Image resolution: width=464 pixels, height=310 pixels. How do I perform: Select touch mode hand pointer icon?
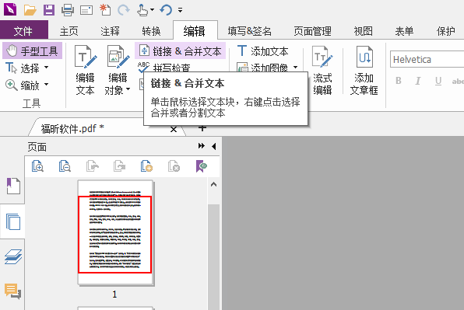coord(142,10)
